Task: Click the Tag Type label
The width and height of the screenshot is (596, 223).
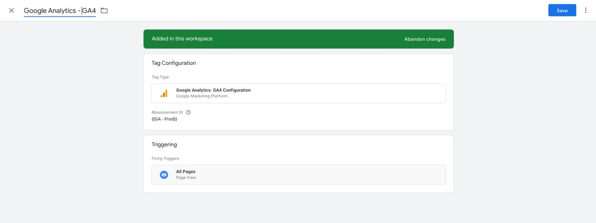Action: tap(160, 77)
